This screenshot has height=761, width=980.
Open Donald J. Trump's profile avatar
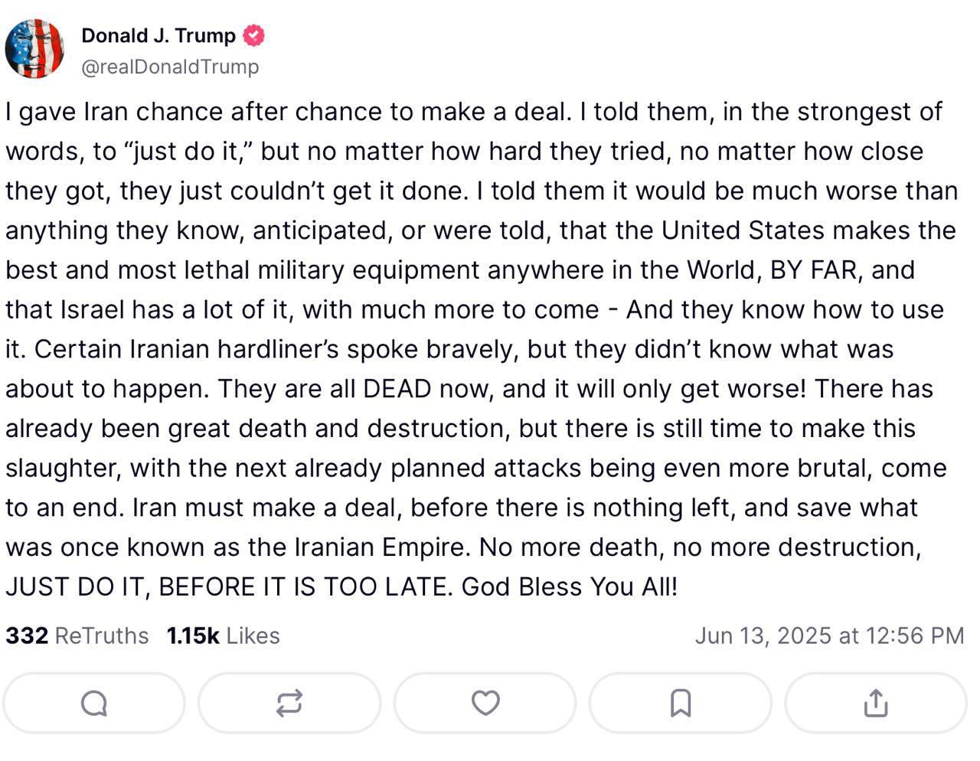tap(34, 49)
